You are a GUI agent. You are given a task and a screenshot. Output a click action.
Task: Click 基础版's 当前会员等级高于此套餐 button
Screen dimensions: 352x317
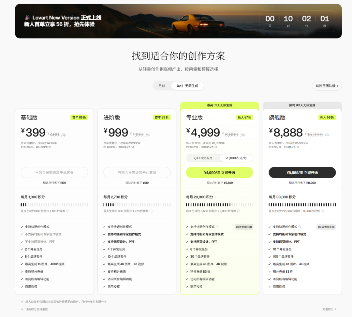click(x=54, y=173)
